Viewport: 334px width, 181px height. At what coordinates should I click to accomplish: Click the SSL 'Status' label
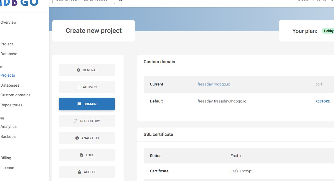point(156,156)
